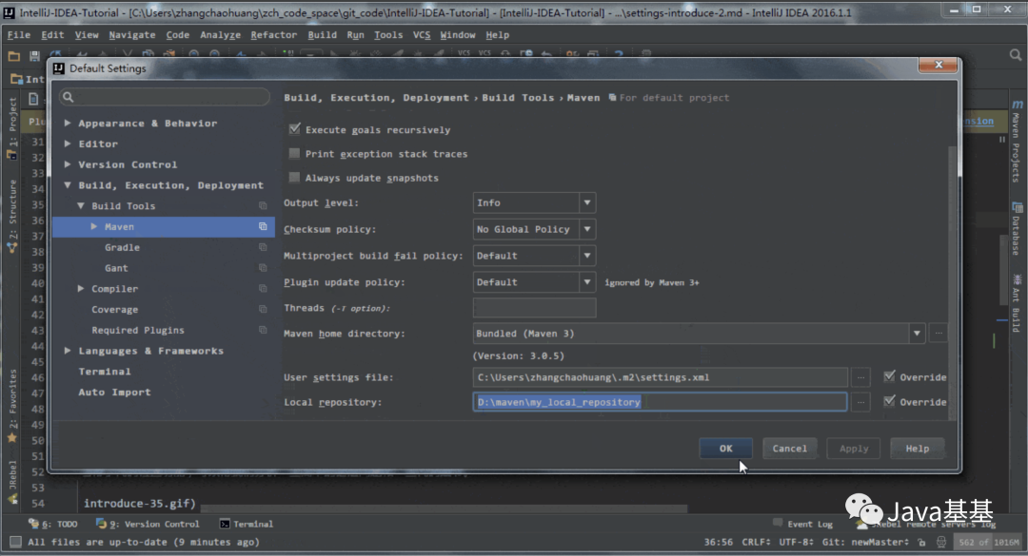Click Cancel in Default Settings
1028x556 pixels.
tap(789, 449)
